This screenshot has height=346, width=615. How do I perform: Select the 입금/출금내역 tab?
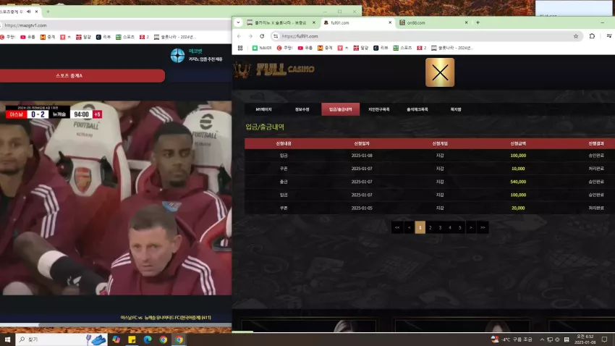click(341, 109)
